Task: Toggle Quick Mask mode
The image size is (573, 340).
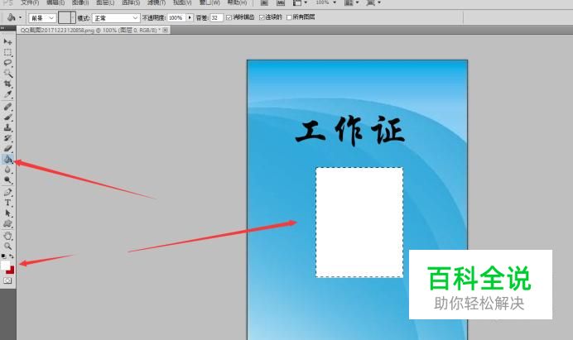Action: [x=7, y=280]
